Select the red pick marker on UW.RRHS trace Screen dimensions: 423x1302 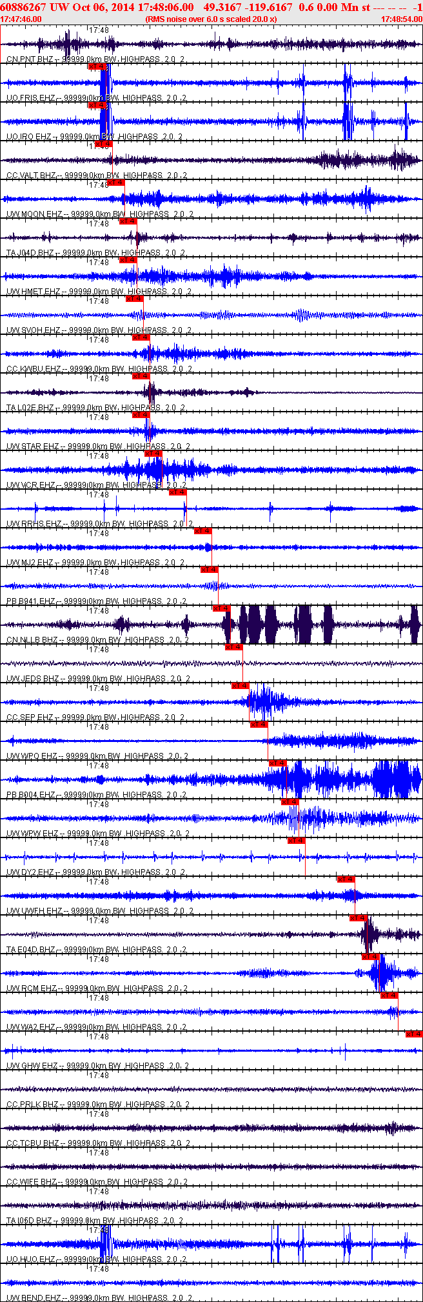coord(177,492)
